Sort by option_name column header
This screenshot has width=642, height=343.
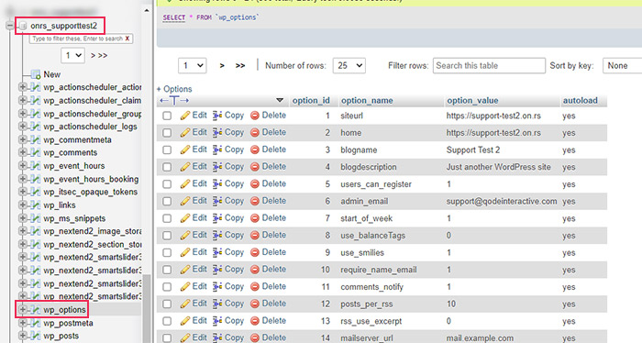pyautogui.click(x=367, y=101)
